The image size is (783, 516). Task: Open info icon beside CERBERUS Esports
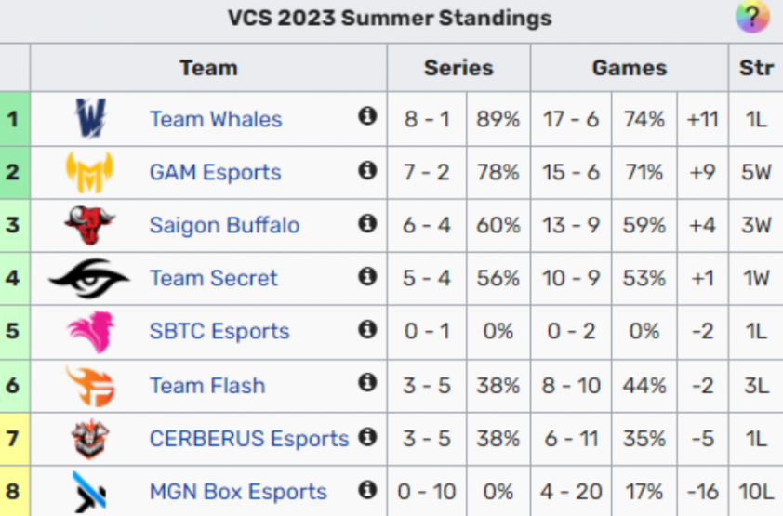click(x=367, y=437)
